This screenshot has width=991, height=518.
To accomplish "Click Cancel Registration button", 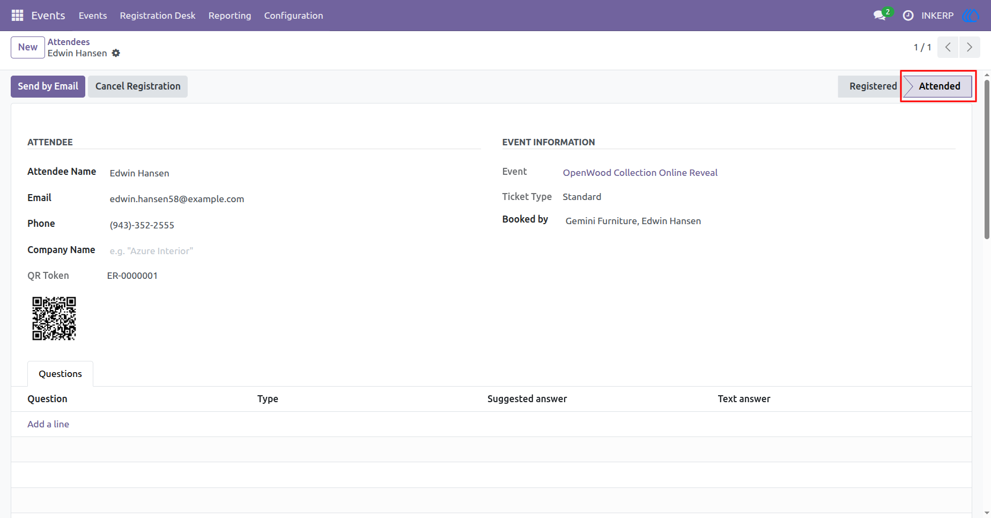I will tap(138, 86).
